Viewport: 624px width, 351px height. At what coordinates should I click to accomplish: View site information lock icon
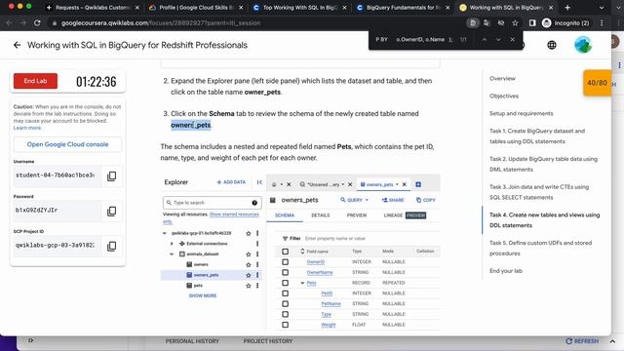pos(55,23)
